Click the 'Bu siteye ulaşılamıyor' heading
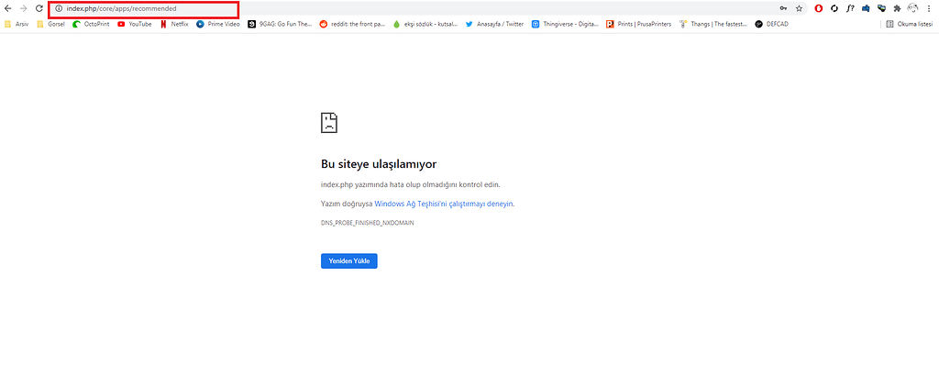This screenshot has height=365, width=939. pyautogui.click(x=379, y=164)
